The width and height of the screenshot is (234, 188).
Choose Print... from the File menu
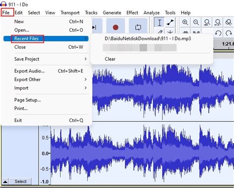pos(46,108)
